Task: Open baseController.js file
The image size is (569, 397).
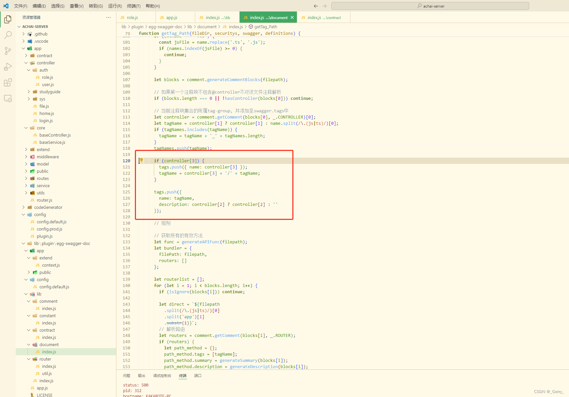Action: [x=66, y=135]
